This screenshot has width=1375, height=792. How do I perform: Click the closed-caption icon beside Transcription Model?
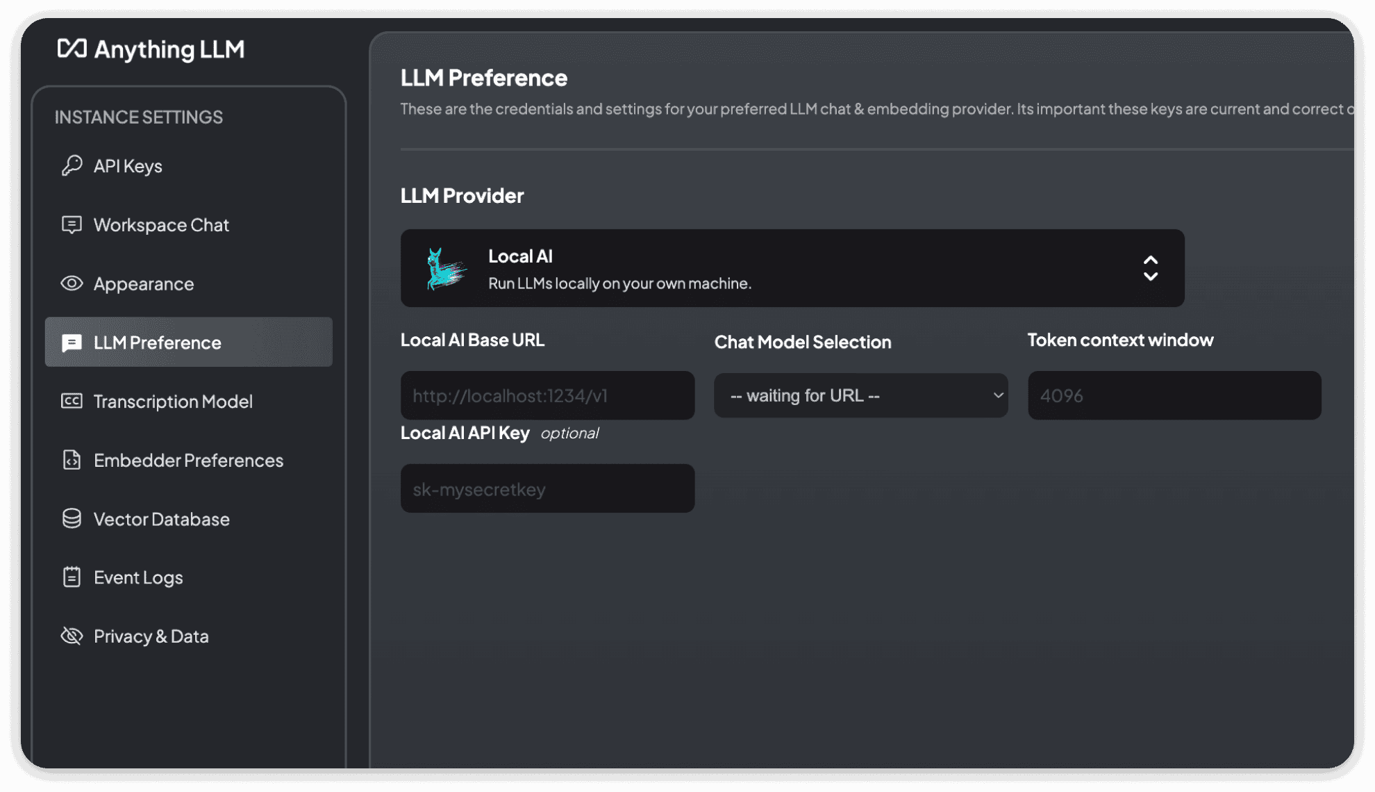(x=72, y=401)
